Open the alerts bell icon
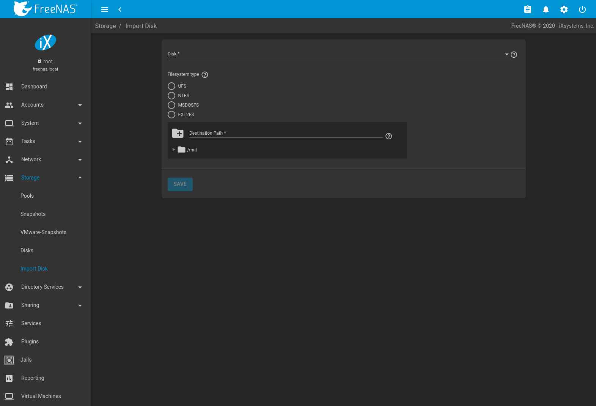Image resolution: width=596 pixels, height=406 pixels. (x=546, y=9)
